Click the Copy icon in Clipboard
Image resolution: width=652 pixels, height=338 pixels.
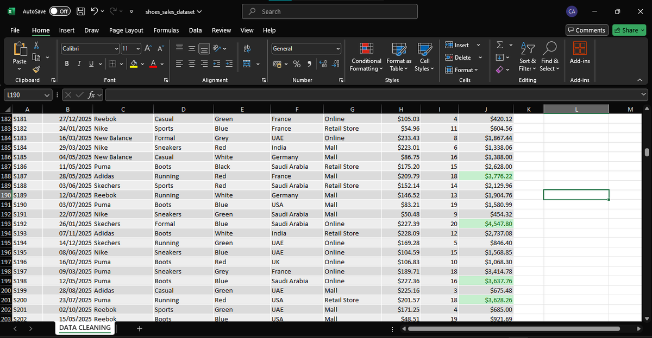[x=36, y=58]
